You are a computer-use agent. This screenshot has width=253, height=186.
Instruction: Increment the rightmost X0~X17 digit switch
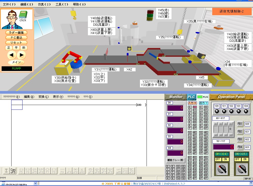231,135
